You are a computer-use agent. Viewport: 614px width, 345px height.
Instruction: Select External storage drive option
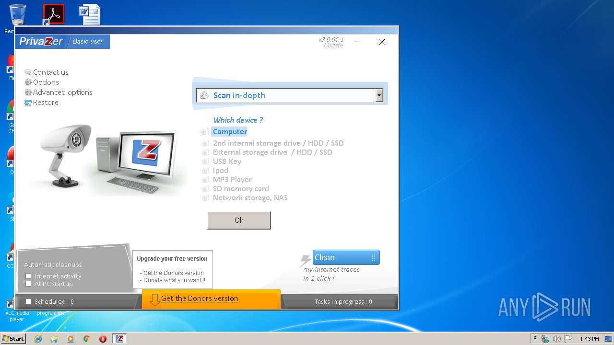click(x=272, y=152)
